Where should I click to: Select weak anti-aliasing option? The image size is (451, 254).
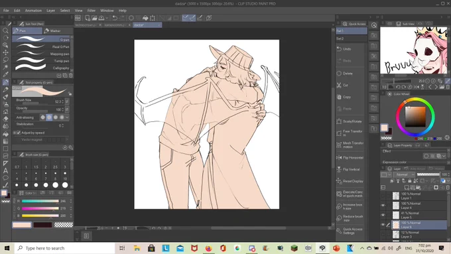point(49,117)
